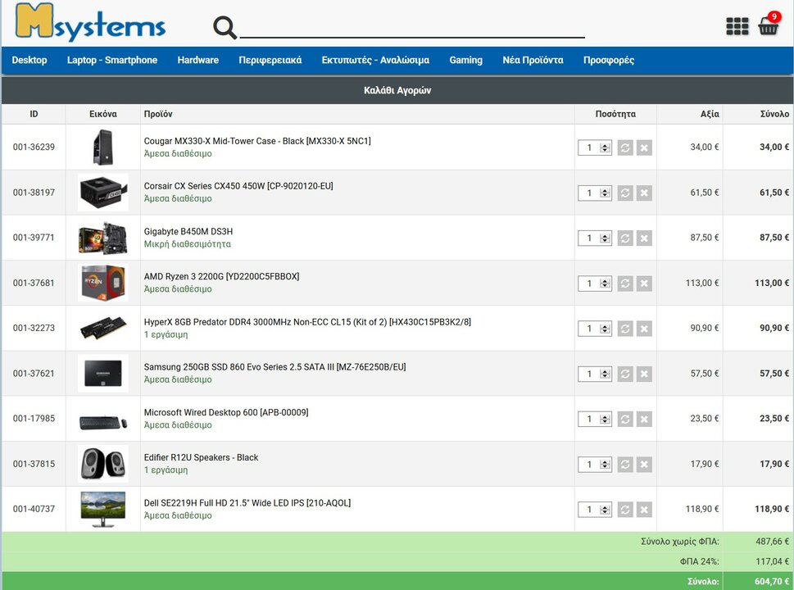Open Cougar MX330-X Mid-Tower Case product link
The height and width of the screenshot is (590, 794).
[x=257, y=141]
